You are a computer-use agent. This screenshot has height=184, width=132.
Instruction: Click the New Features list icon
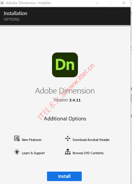coord(17,139)
